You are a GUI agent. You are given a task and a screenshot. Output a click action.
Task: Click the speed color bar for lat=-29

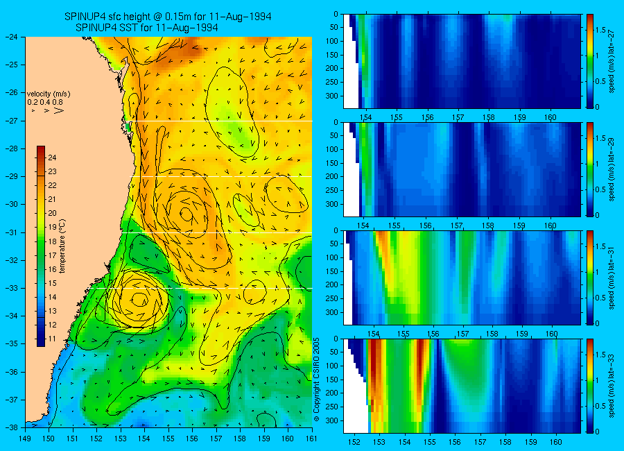coord(590,169)
